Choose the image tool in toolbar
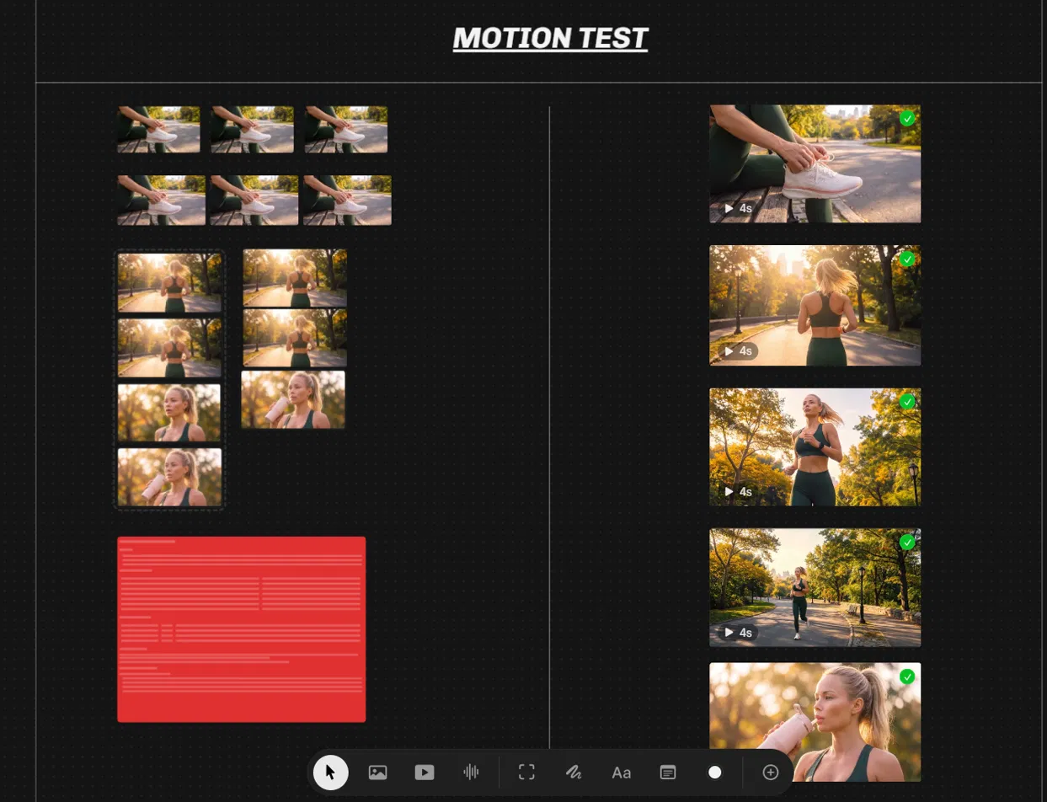The image size is (1047, 802). click(x=377, y=773)
